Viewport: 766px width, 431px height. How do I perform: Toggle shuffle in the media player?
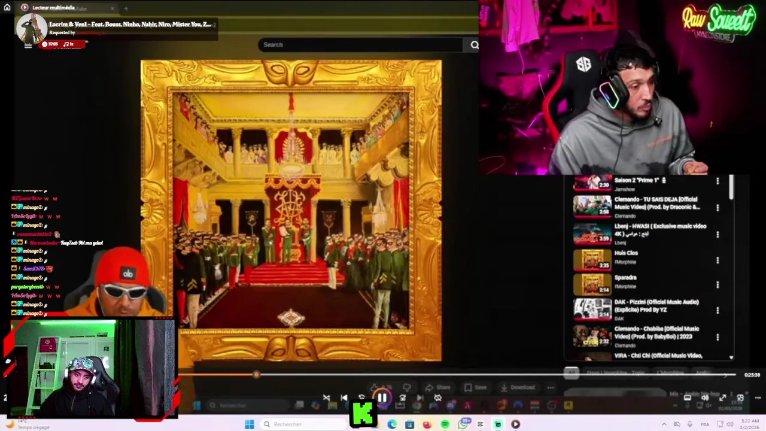326,397
